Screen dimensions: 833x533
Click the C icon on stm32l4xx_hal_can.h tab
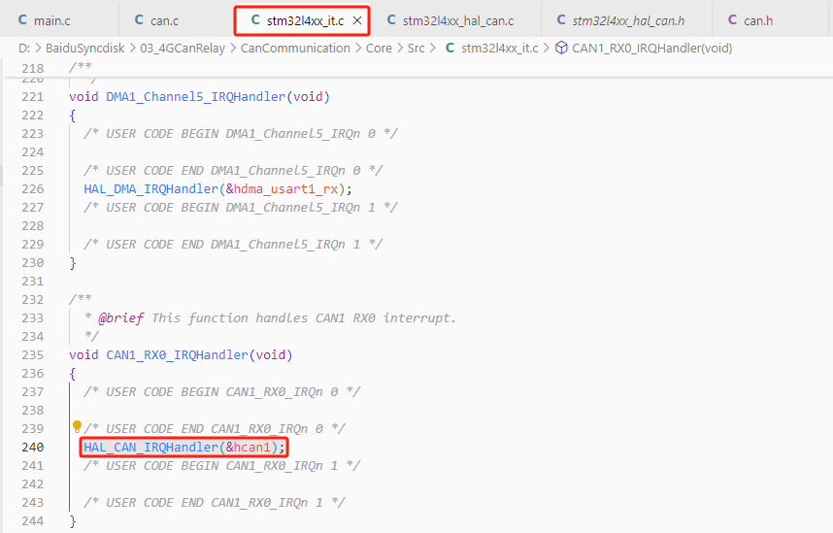pyautogui.click(x=561, y=20)
